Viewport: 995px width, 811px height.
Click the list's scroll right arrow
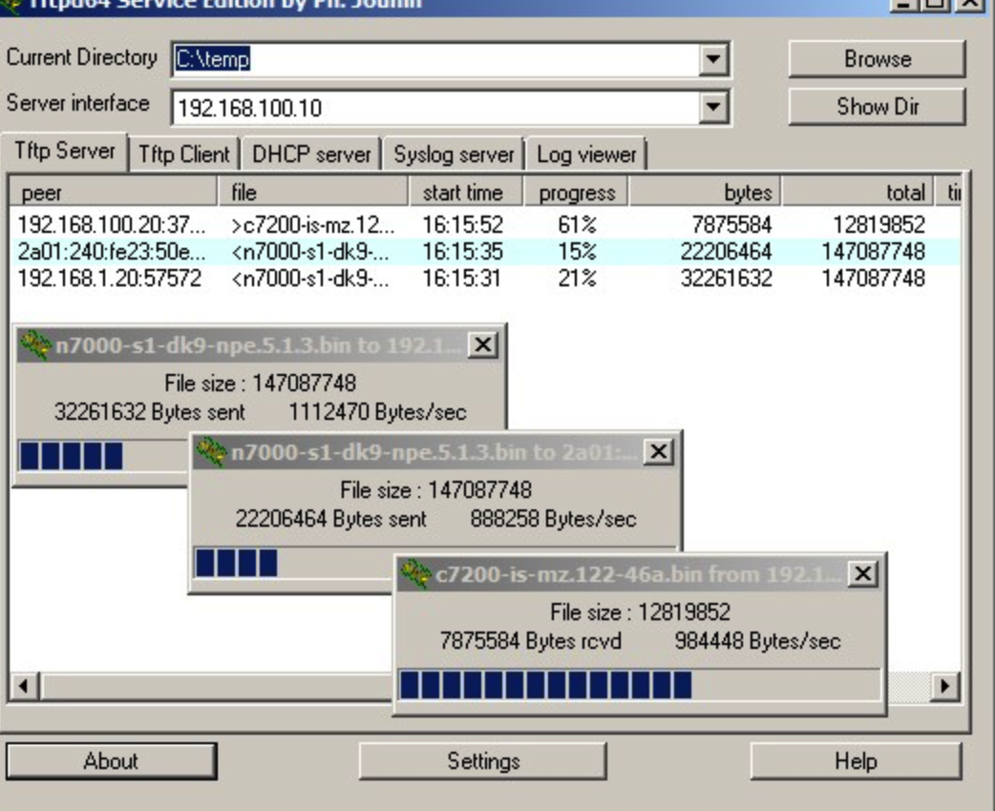point(945,686)
